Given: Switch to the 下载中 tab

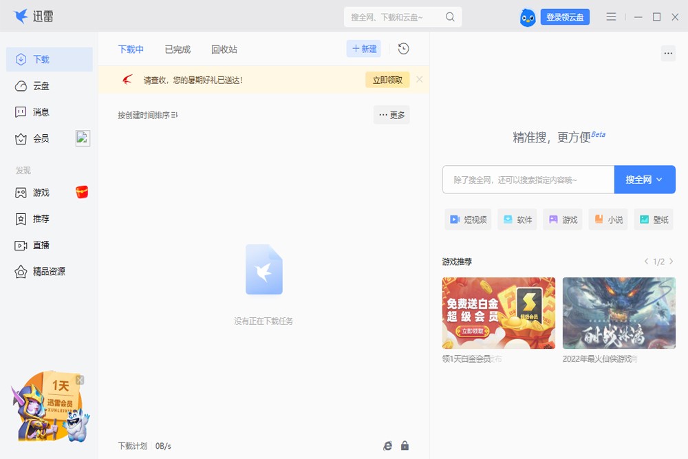Looking at the screenshot, I should coord(131,49).
